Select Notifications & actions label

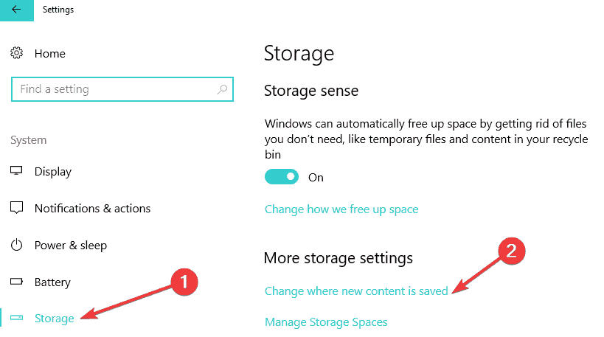(x=92, y=209)
